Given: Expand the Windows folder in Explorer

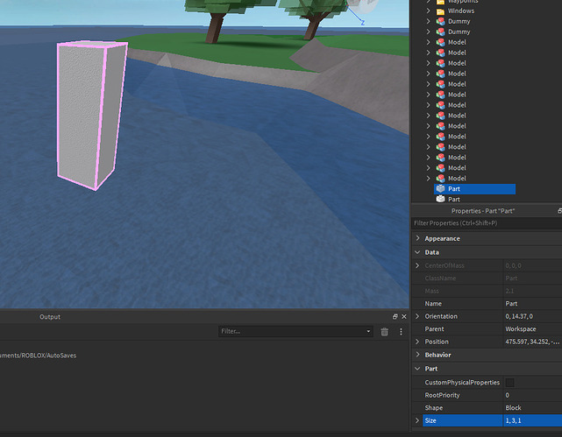Looking at the screenshot, I should tap(429, 11).
